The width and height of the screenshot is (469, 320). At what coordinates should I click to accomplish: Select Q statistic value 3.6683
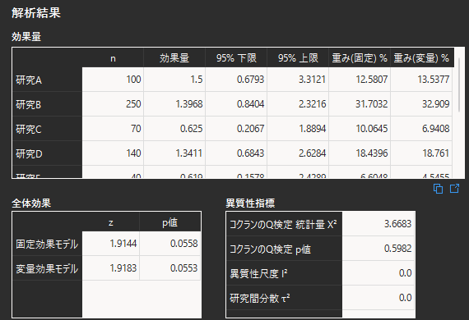pos(378,224)
